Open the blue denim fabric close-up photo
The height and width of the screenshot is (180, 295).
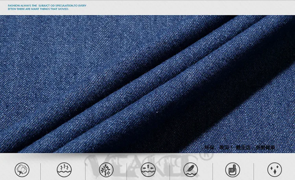pyautogui.click(x=147, y=84)
